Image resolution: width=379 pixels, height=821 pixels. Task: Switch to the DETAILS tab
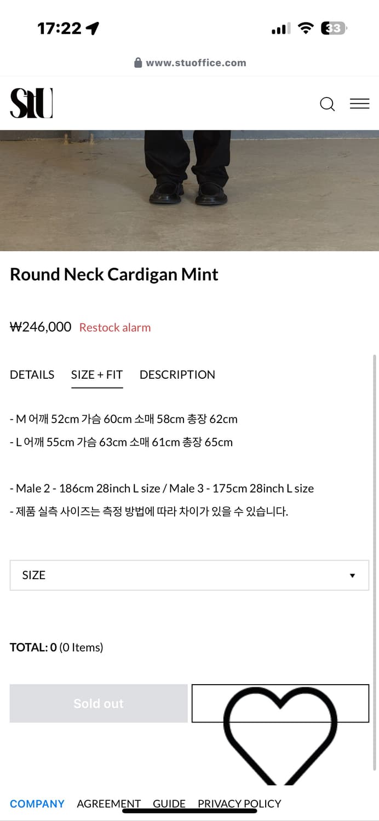pyautogui.click(x=31, y=374)
